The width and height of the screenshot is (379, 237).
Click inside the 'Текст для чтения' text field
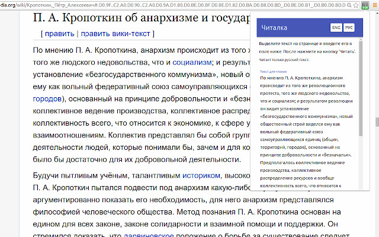[307, 132]
